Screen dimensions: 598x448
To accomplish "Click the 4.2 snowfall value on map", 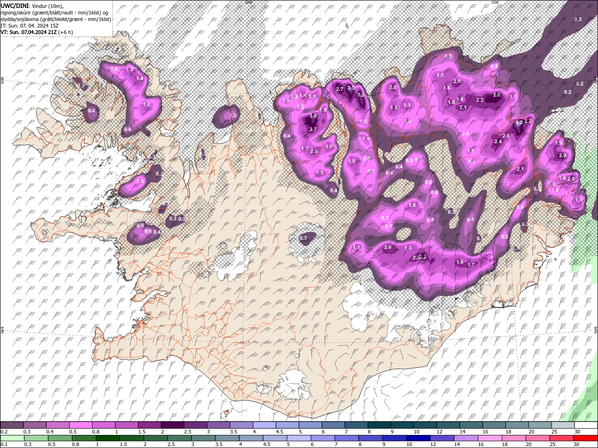I will (x=519, y=122).
